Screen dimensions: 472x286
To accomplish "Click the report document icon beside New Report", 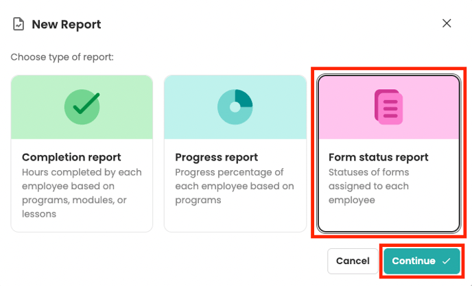I will point(19,24).
